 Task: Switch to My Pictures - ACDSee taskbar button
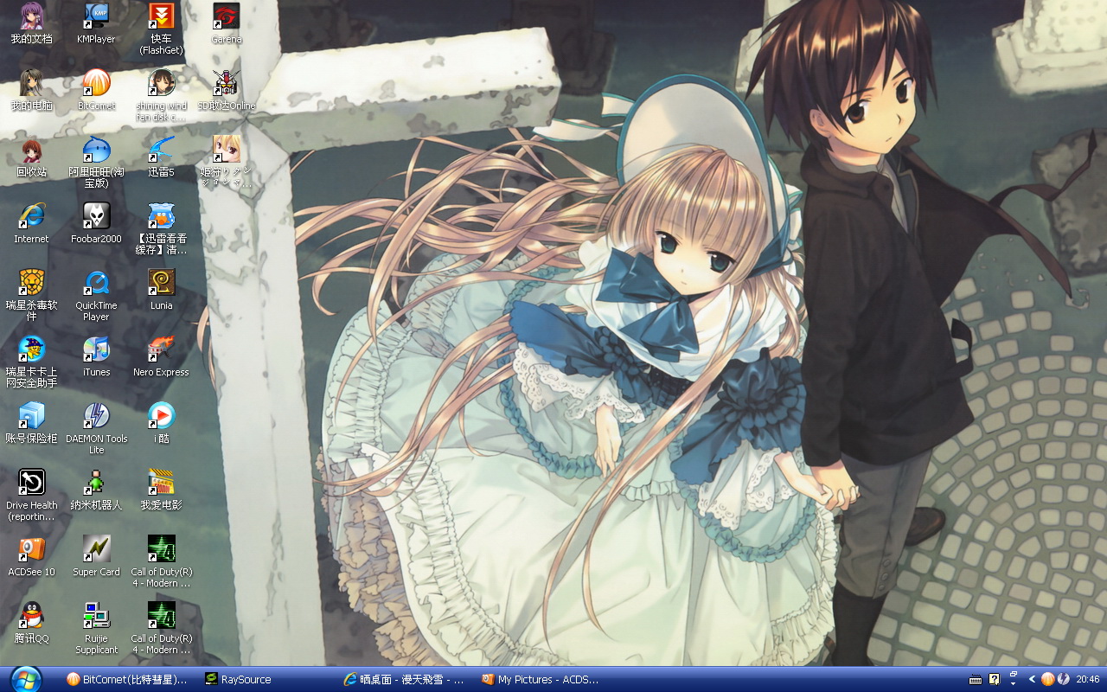coord(541,679)
